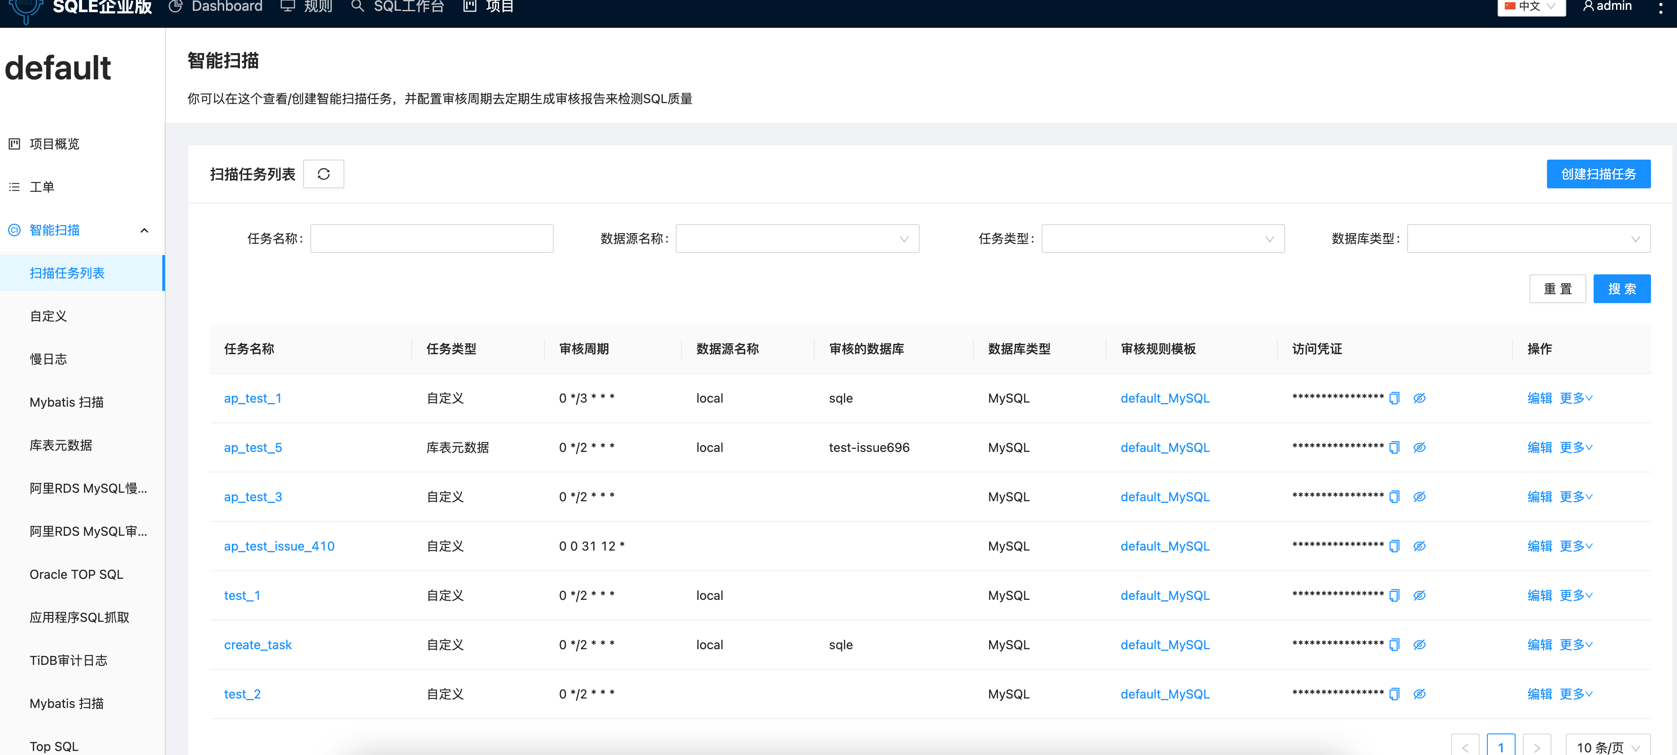Open the 任务类型 filter dropdown
The height and width of the screenshot is (755, 1677).
click(1163, 238)
